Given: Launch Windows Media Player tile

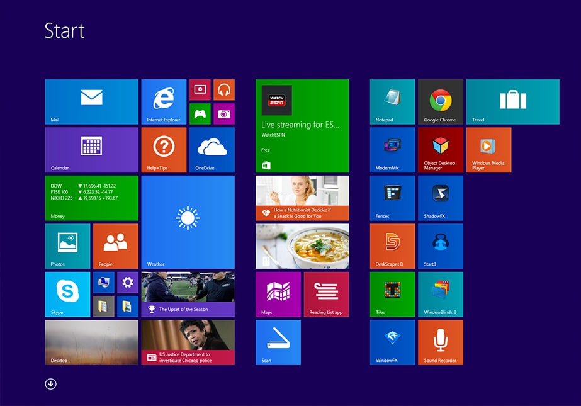Looking at the screenshot, I should point(488,150).
